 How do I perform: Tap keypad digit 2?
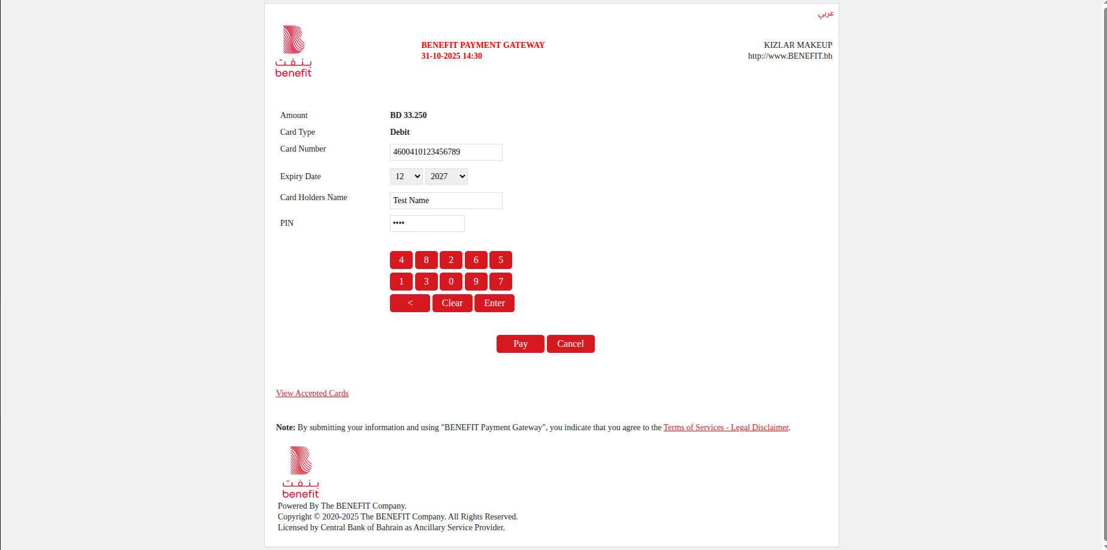pyautogui.click(x=451, y=260)
